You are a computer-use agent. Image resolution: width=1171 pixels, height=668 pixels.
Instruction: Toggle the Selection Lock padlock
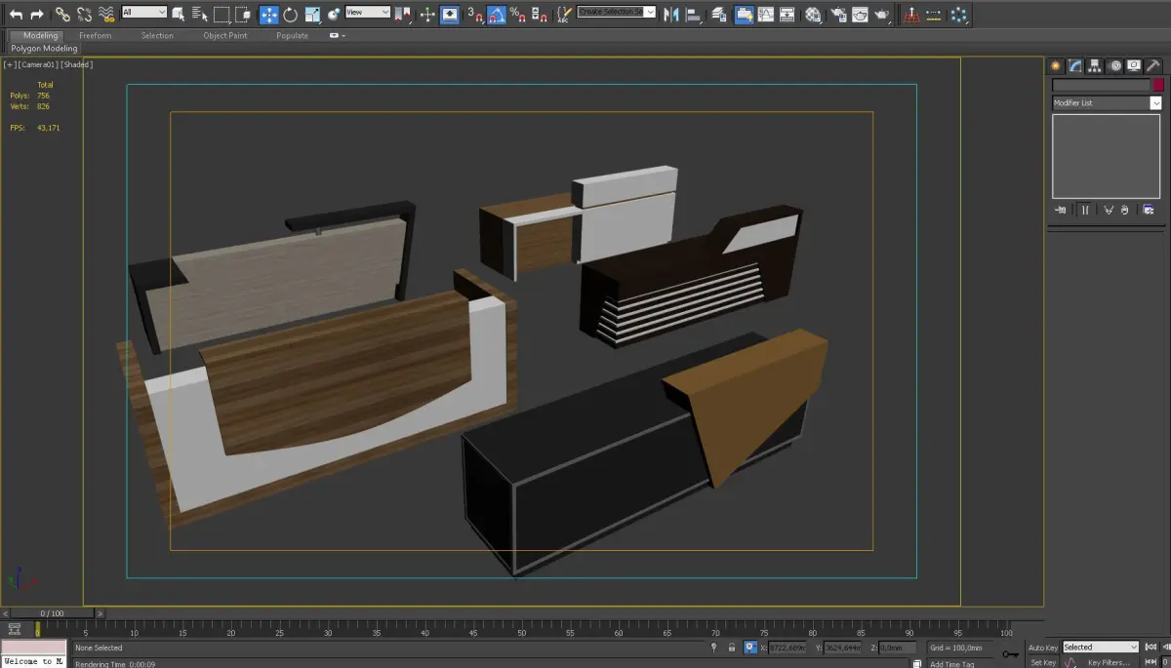click(x=733, y=648)
